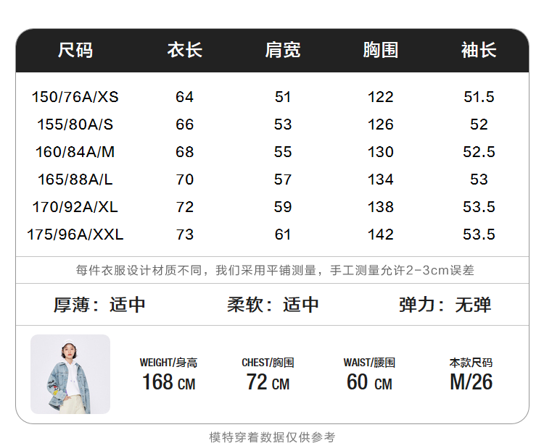This screenshot has height=443, width=544.
Task: Click the 155/80A/S size row label
Action: point(75,125)
